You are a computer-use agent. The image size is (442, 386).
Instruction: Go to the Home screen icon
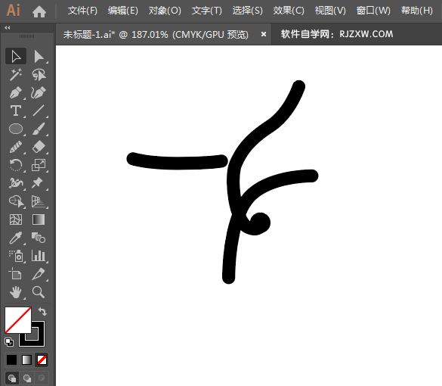point(39,11)
